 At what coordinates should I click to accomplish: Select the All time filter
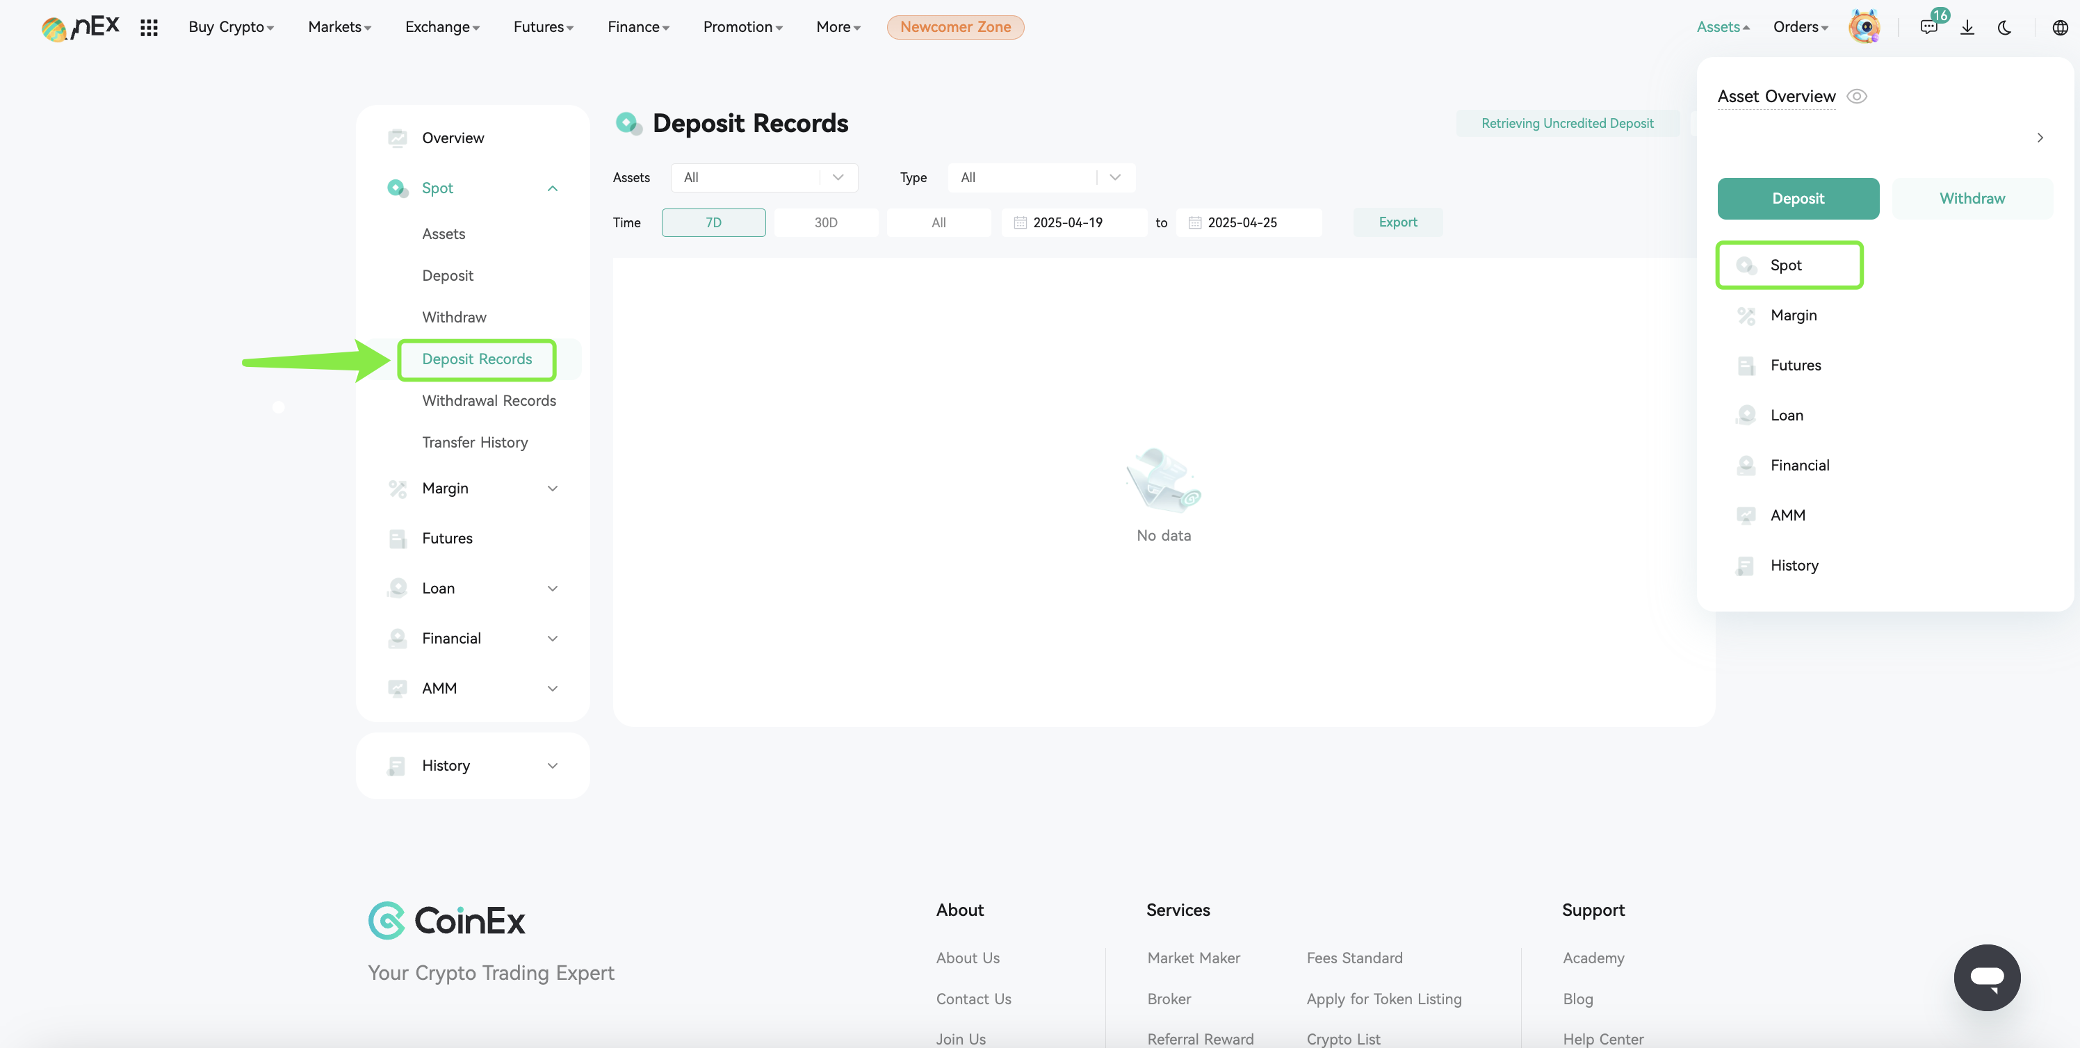click(939, 223)
